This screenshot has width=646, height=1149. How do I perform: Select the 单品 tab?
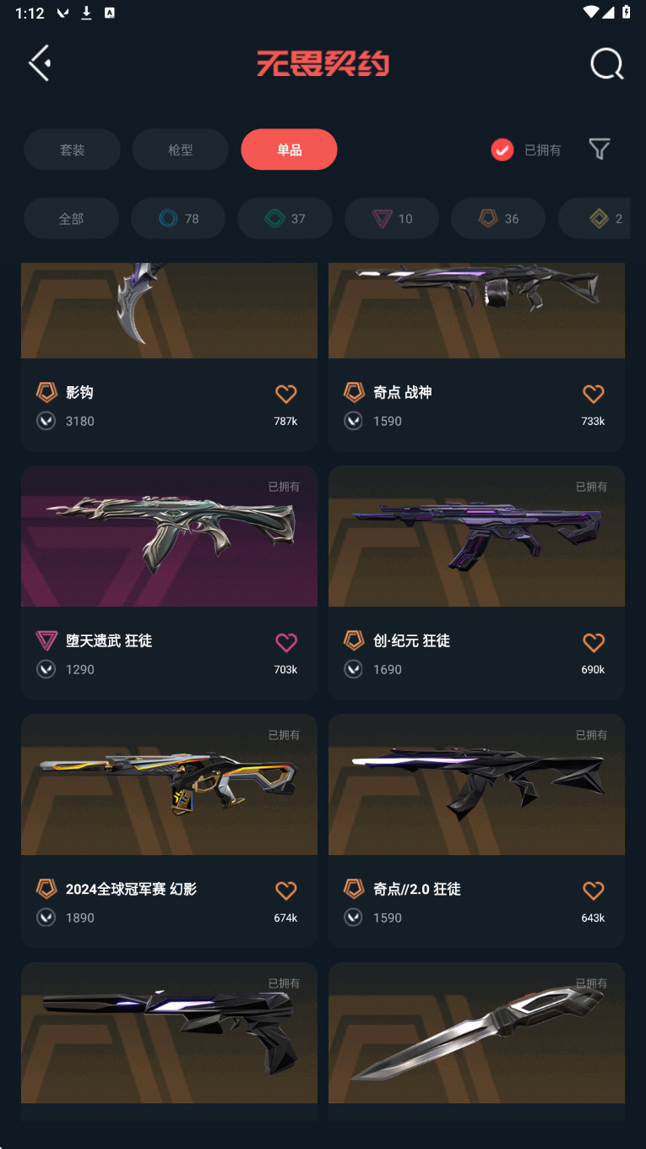point(289,150)
